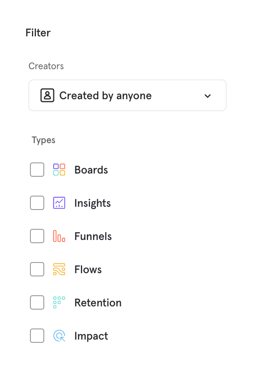
Task: Mark the Impact checkbox
Action: (x=37, y=336)
